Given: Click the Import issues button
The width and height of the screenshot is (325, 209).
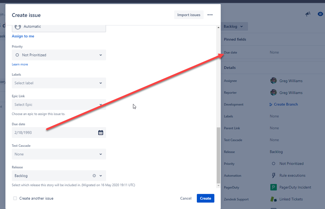Looking at the screenshot, I should [x=189, y=15].
